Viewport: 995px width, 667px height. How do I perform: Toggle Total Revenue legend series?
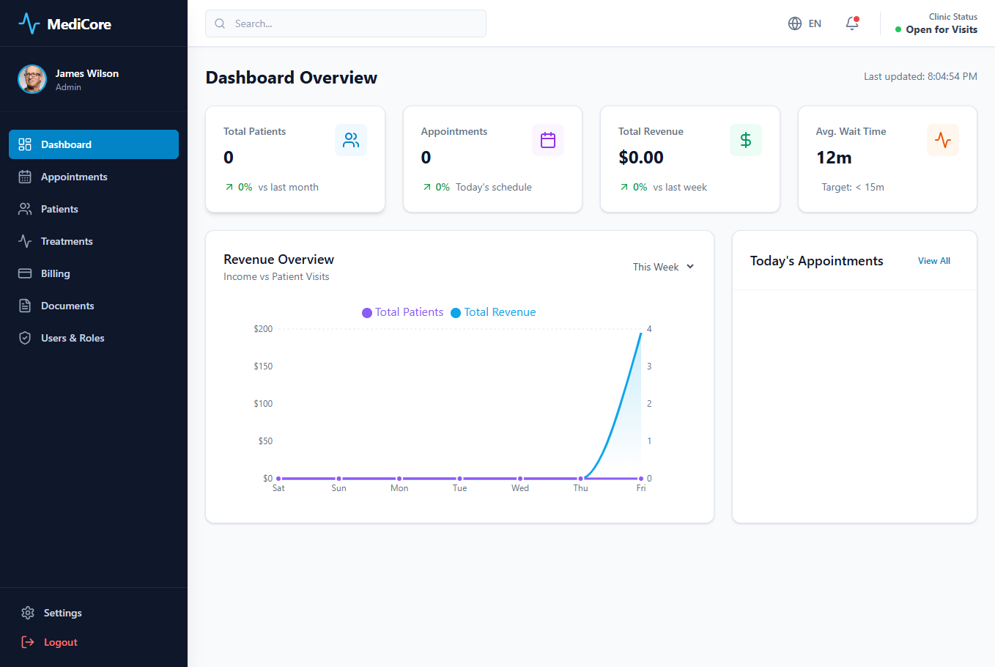493,312
